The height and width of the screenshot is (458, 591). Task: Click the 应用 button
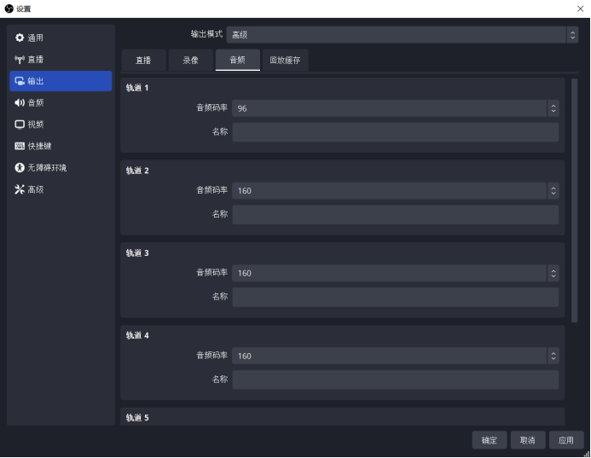pos(566,440)
